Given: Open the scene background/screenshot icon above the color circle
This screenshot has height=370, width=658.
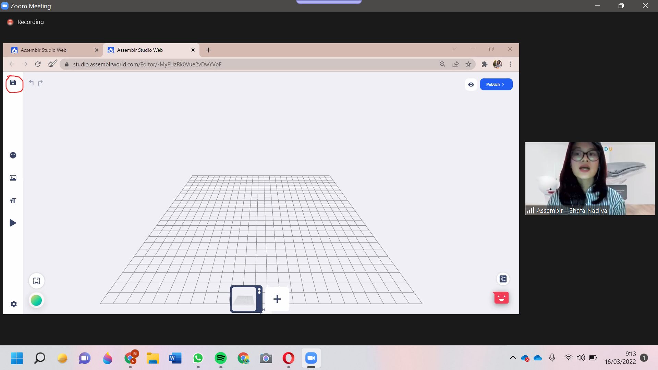Looking at the screenshot, I should click(x=36, y=281).
